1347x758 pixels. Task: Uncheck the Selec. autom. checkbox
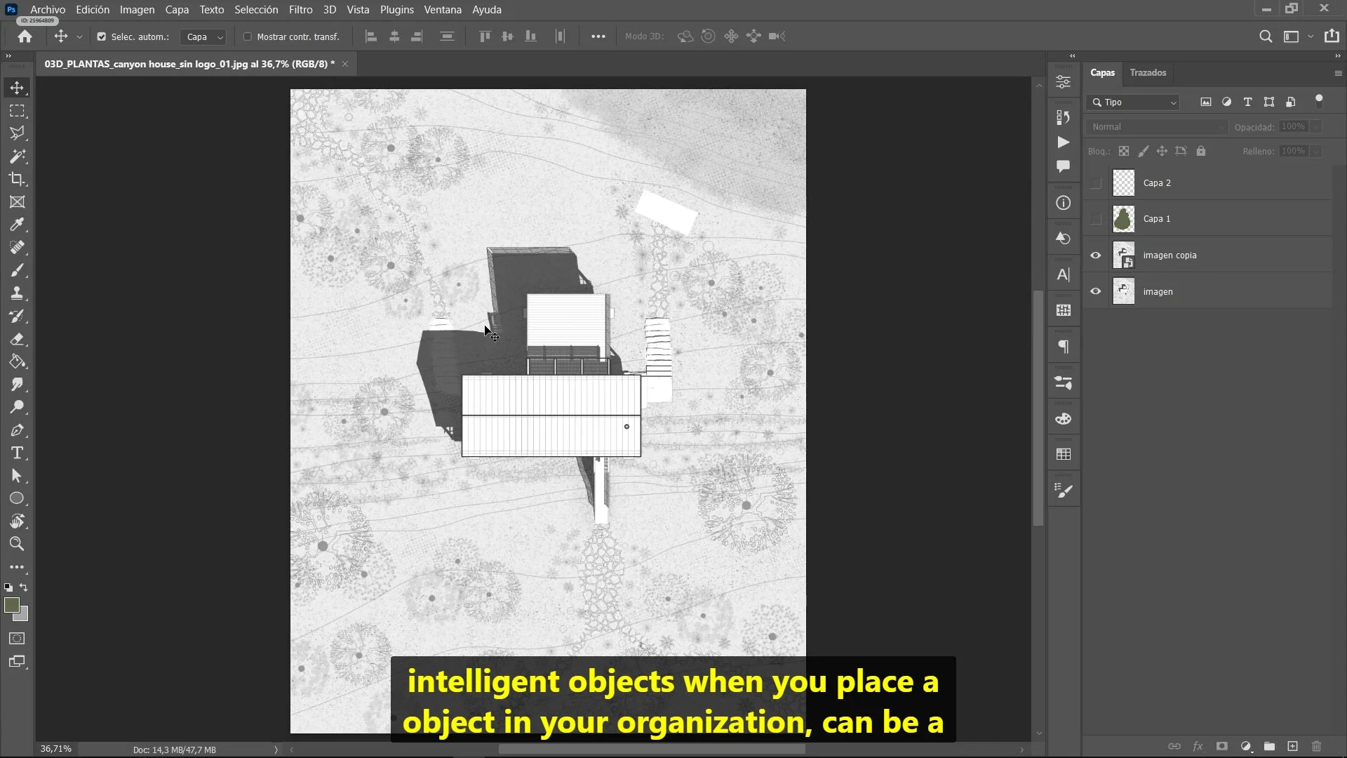click(102, 36)
